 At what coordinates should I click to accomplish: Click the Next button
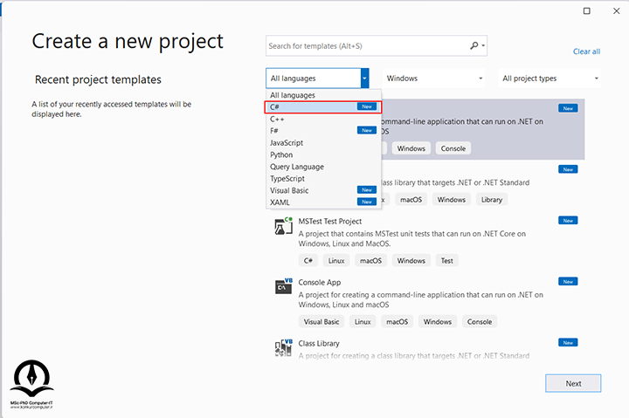click(573, 384)
